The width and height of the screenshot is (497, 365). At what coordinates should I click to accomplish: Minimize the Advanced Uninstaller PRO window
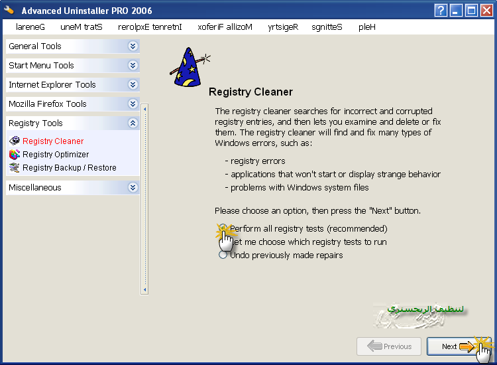tap(456, 11)
